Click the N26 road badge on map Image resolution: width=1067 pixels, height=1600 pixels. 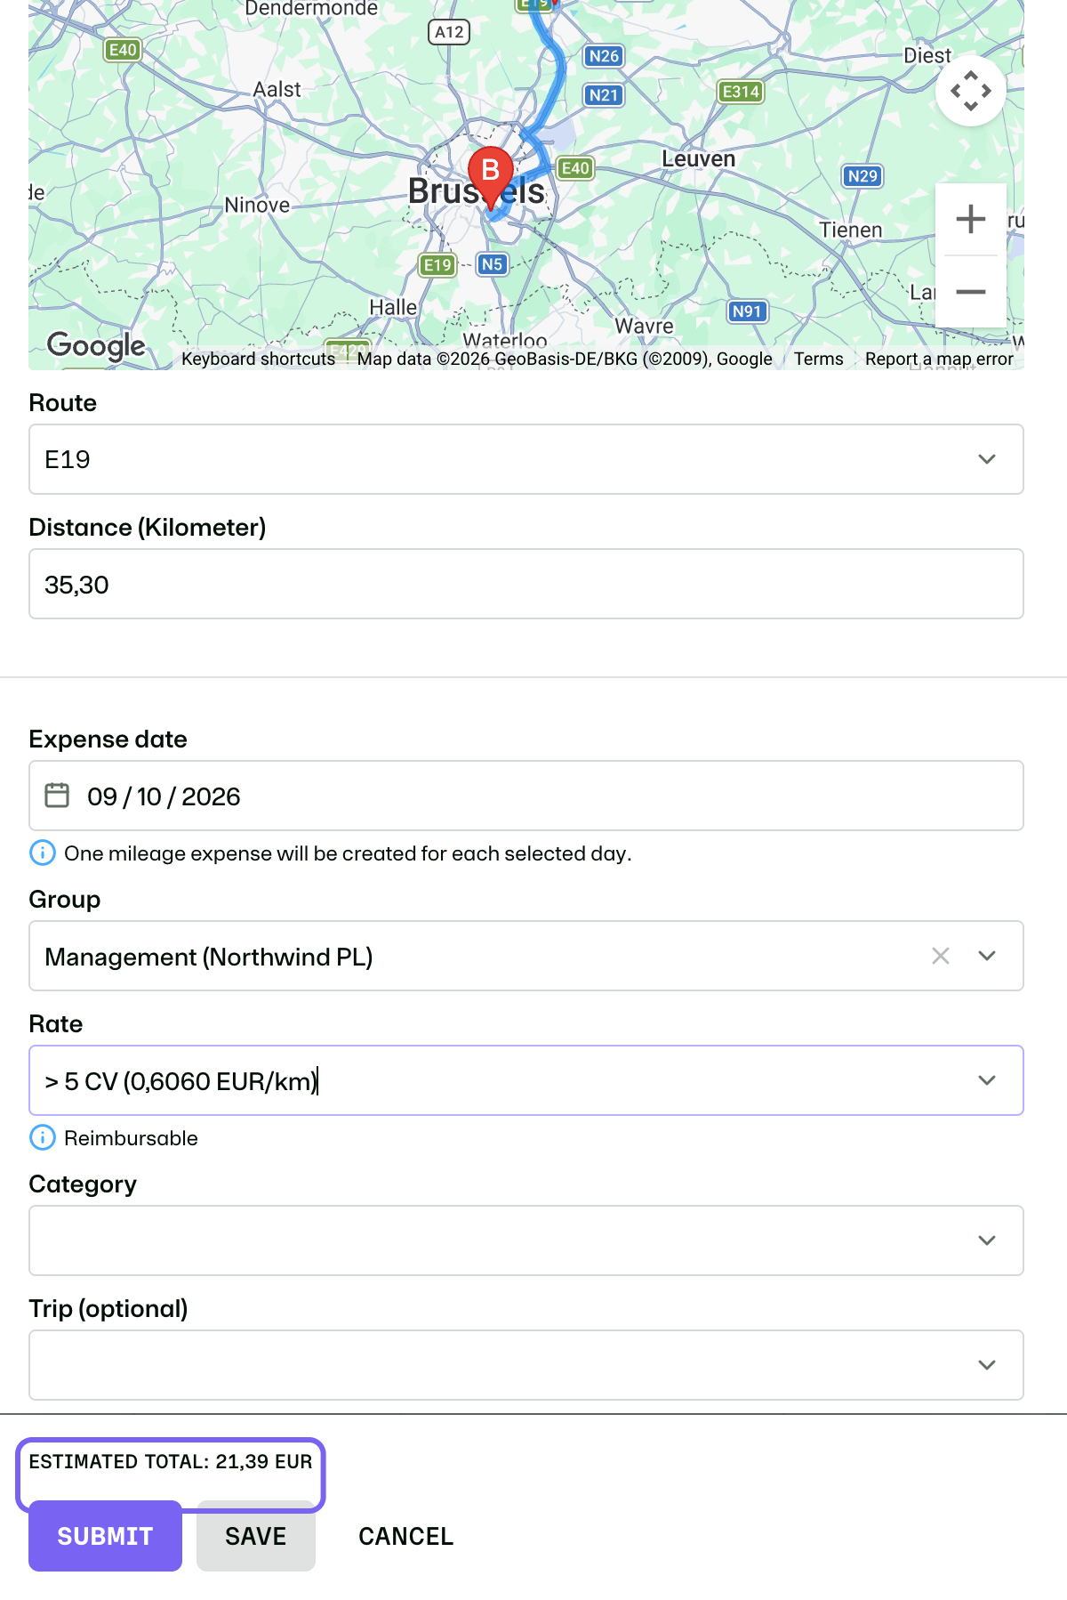[x=604, y=56]
